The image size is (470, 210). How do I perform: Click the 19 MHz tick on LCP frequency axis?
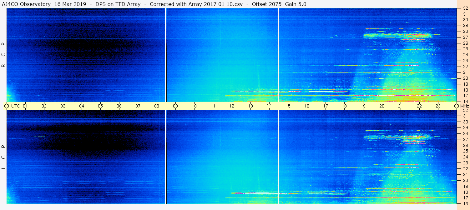coord(465,186)
